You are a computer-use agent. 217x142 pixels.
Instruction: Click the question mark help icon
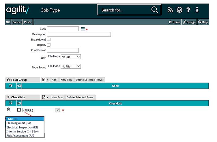click(x=188, y=10)
